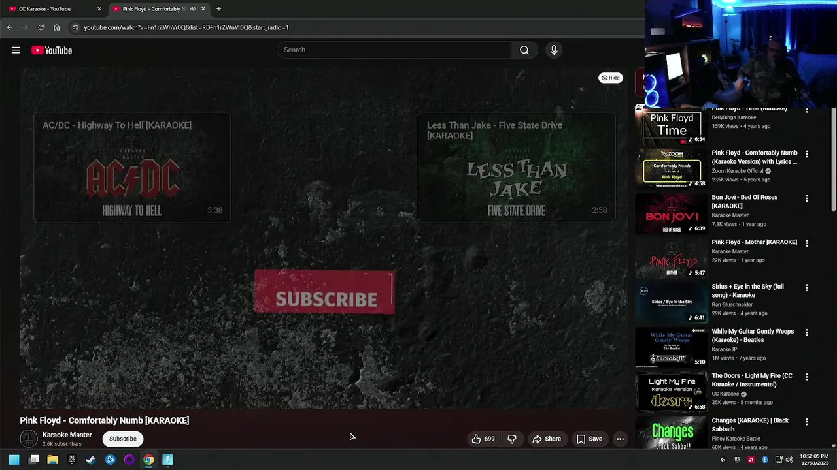Screen dimensions: 837x470
Task: Open the Karaoke Master channel name link
Action: point(67,435)
